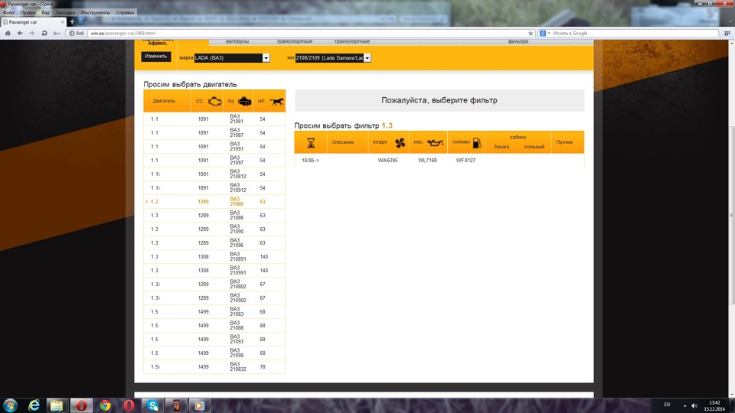The width and height of the screenshot is (735, 413).
Task: Go back with the browser back arrow
Action: (20, 33)
